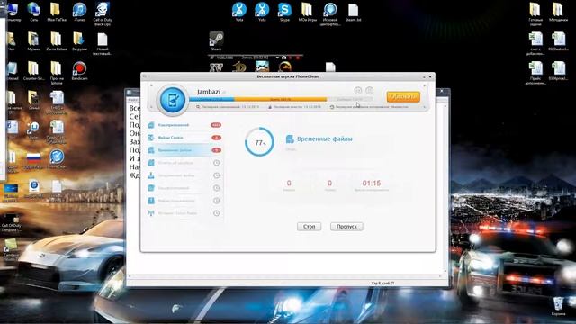
Task: Click the first round icon above the storage bar
Action: click(358, 90)
